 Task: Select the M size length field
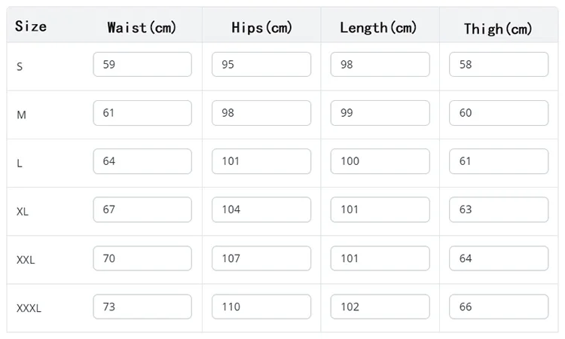(x=380, y=113)
